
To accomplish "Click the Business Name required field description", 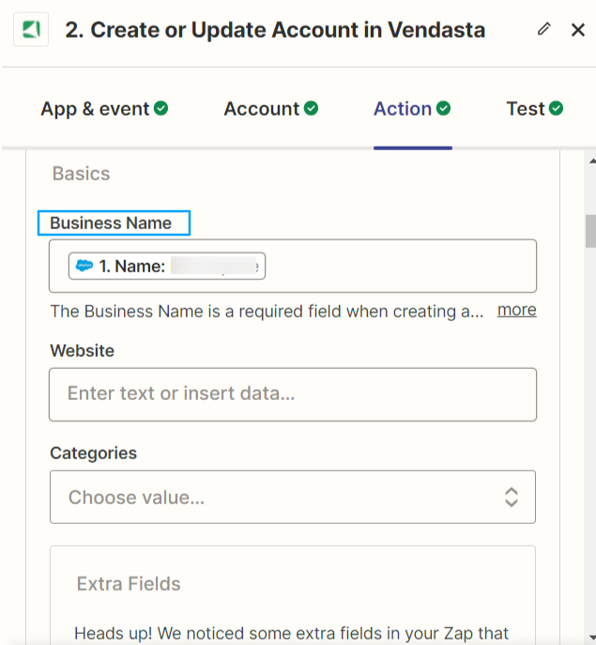I will click(267, 312).
